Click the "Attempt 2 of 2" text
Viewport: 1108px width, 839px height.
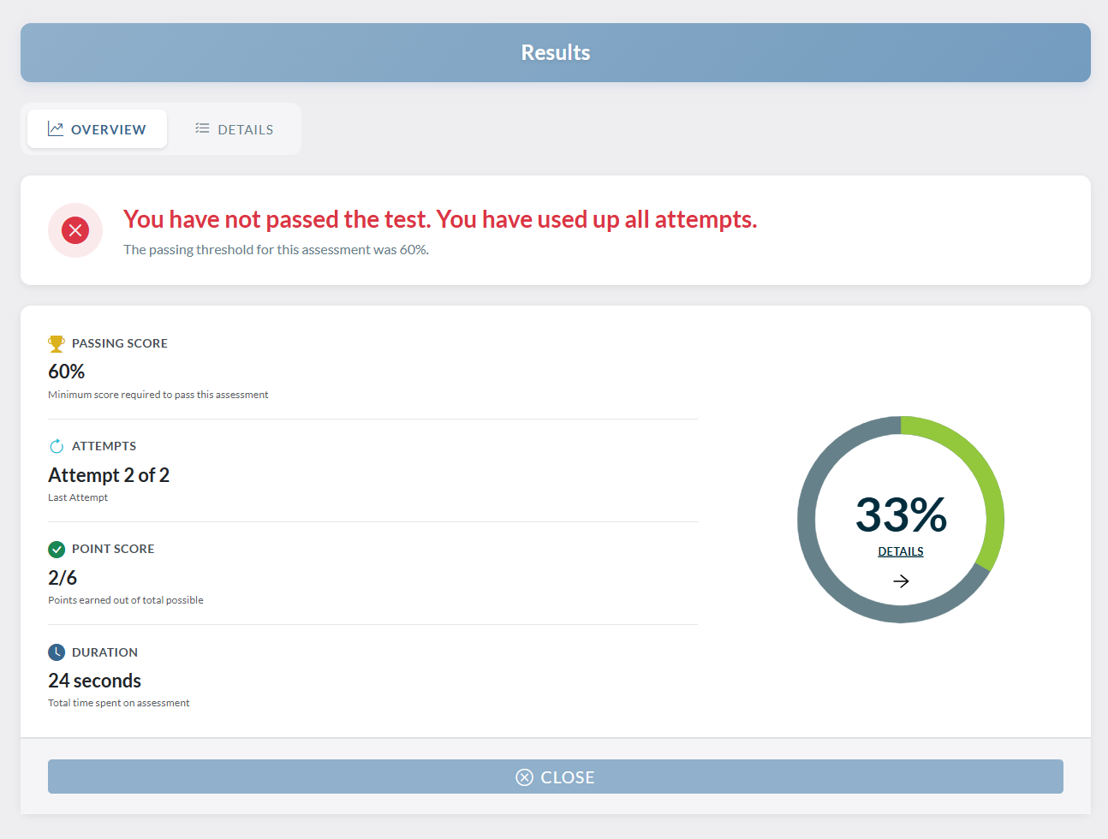pos(109,475)
